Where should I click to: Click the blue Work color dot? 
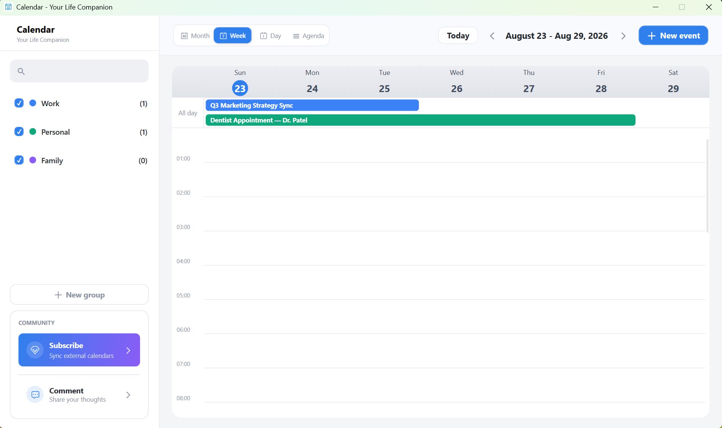click(x=33, y=103)
